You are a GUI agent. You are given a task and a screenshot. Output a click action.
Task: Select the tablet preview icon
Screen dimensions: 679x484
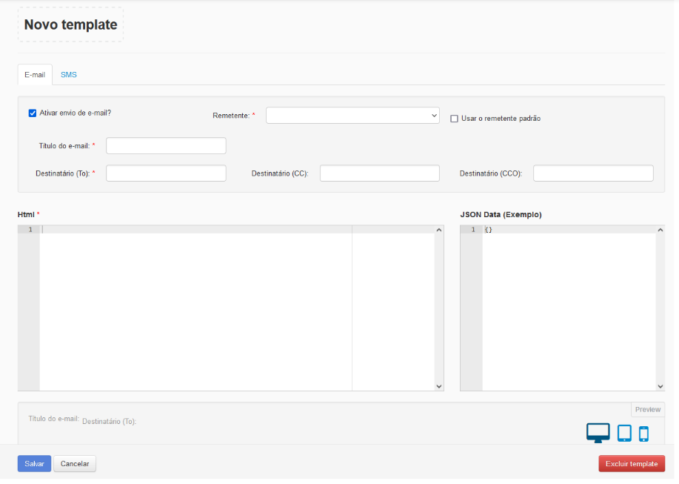click(x=624, y=433)
